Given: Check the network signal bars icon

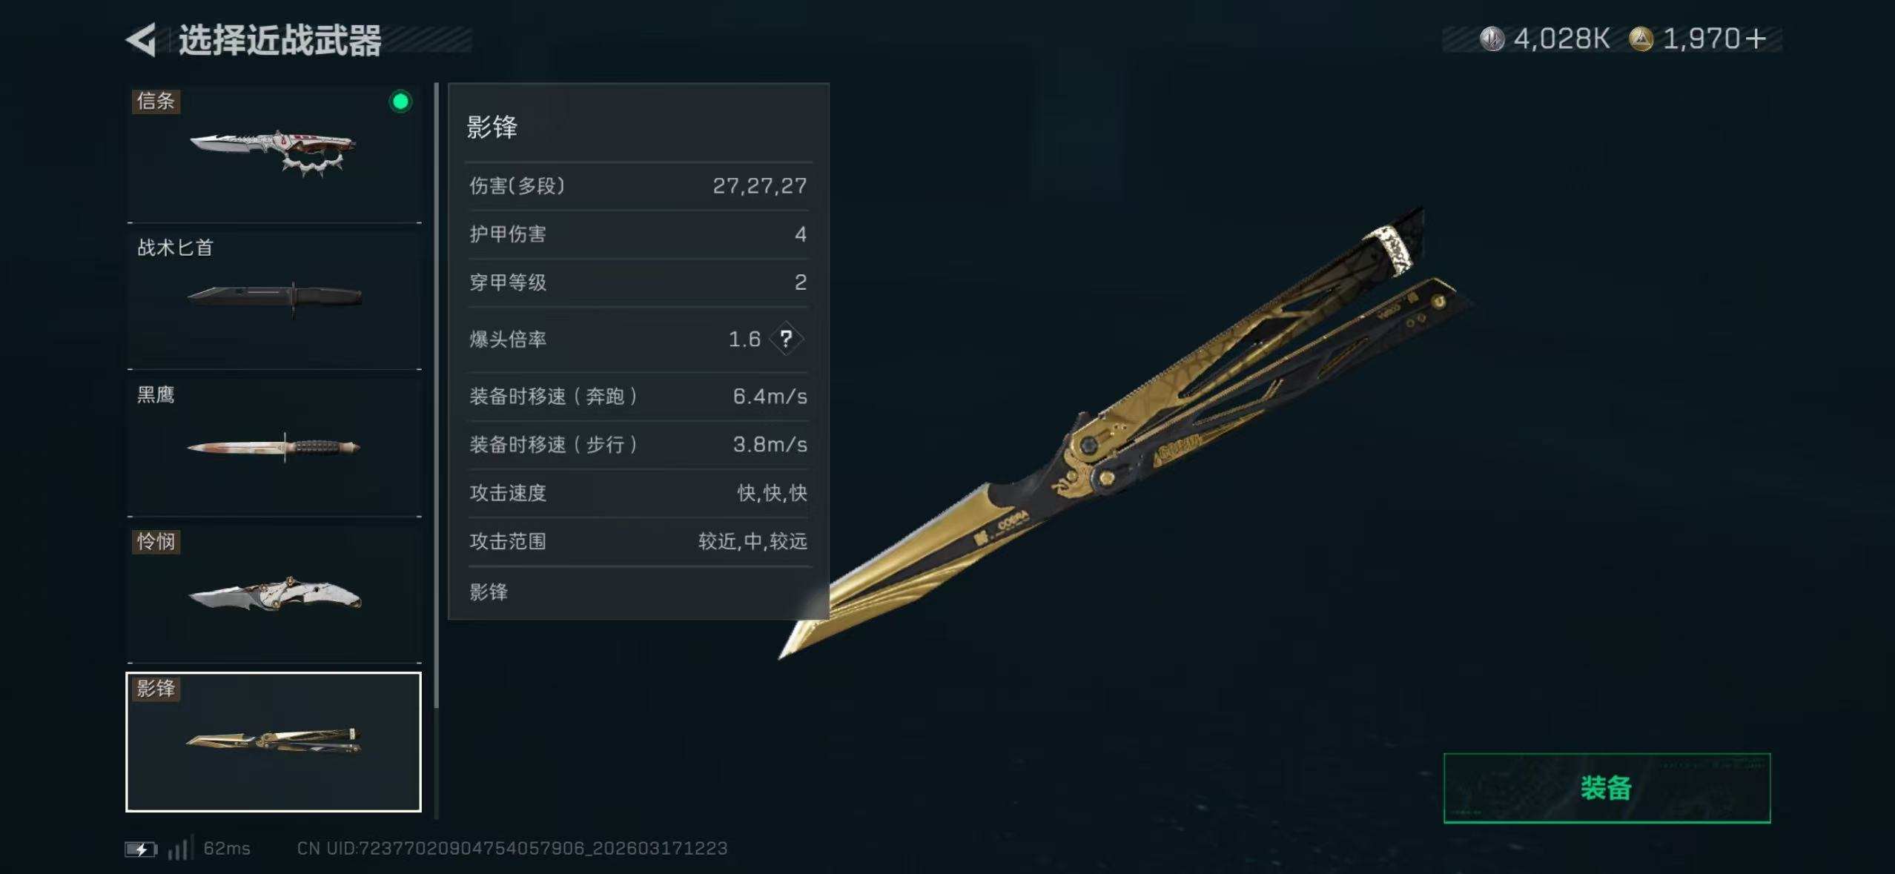Looking at the screenshot, I should pos(179,847).
